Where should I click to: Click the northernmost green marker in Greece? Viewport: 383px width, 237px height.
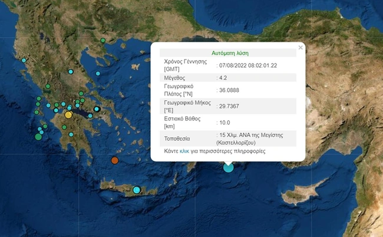tap(103, 41)
